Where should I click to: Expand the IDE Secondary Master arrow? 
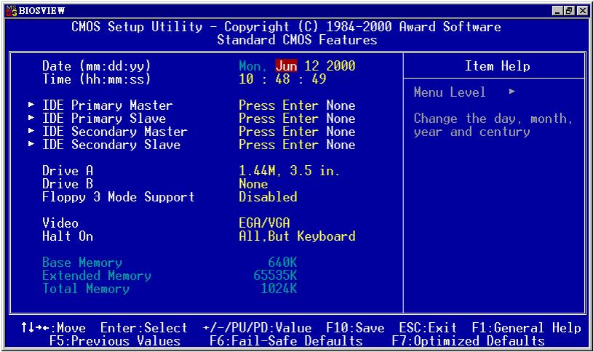[x=31, y=131]
